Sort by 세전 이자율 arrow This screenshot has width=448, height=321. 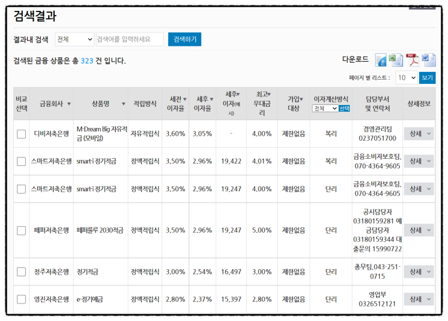click(185, 99)
